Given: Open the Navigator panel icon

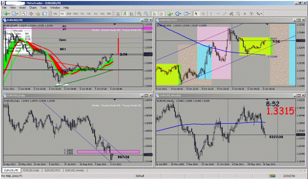Looking at the screenshot, I should (38, 13).
